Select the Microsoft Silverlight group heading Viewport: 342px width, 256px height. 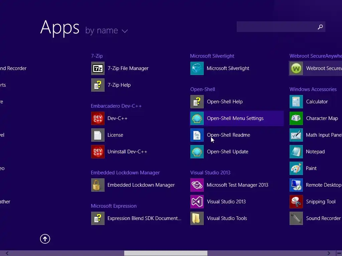(212, 56)
